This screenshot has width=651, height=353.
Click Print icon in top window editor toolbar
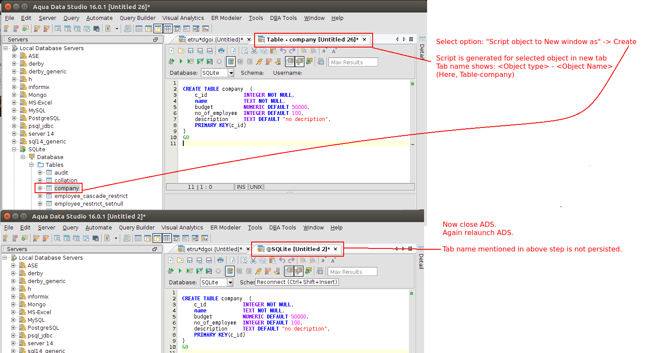[221, 51]
